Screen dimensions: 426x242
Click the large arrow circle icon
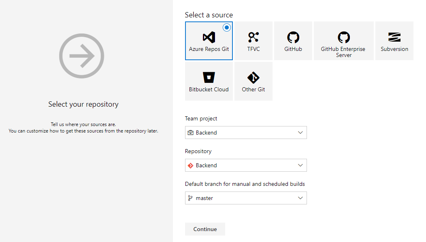click(x=81, y=56)
